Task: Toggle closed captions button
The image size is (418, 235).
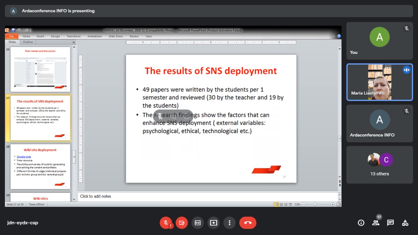Action: tap(198, 223)
